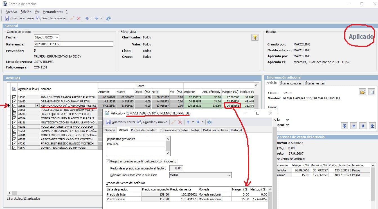Open the dropdown arrow on article 22851 cell
The height and width of the screenshot is (209, 378).
(x=37, y=105)
